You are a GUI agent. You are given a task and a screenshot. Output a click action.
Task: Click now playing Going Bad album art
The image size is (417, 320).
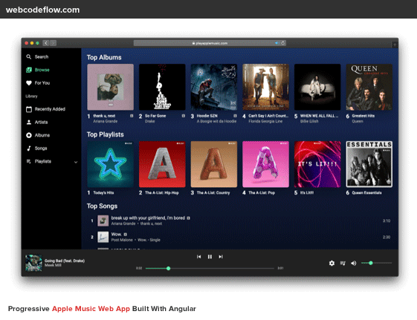tap(33, 263)
